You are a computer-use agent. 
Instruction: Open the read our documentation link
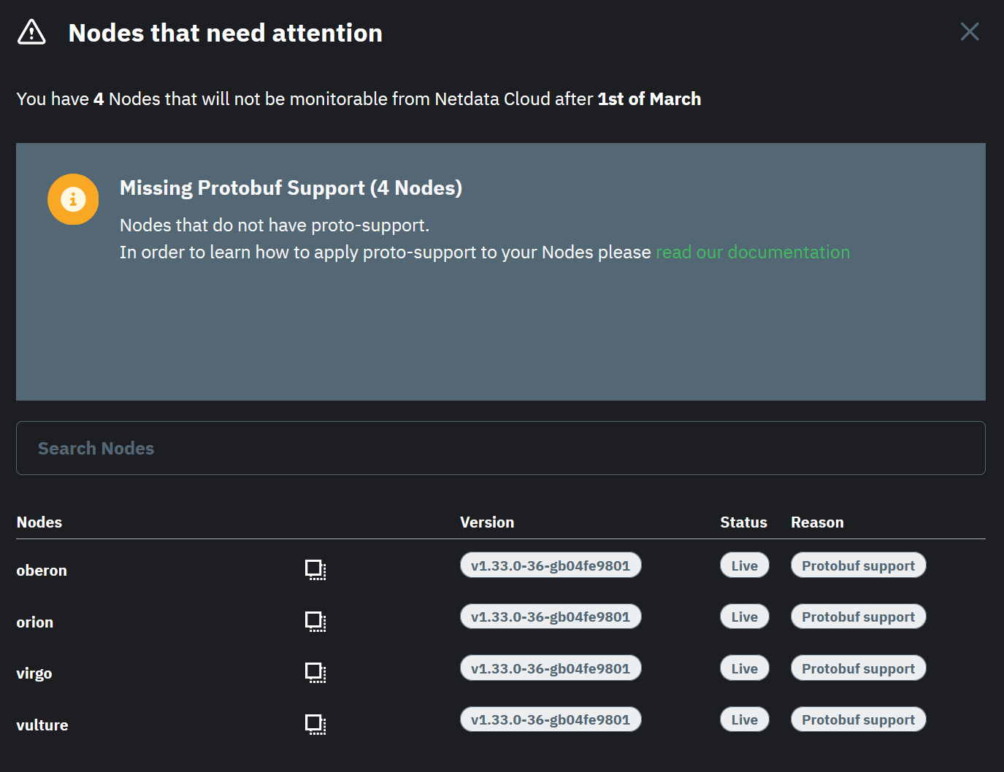[x=752, y=252]
